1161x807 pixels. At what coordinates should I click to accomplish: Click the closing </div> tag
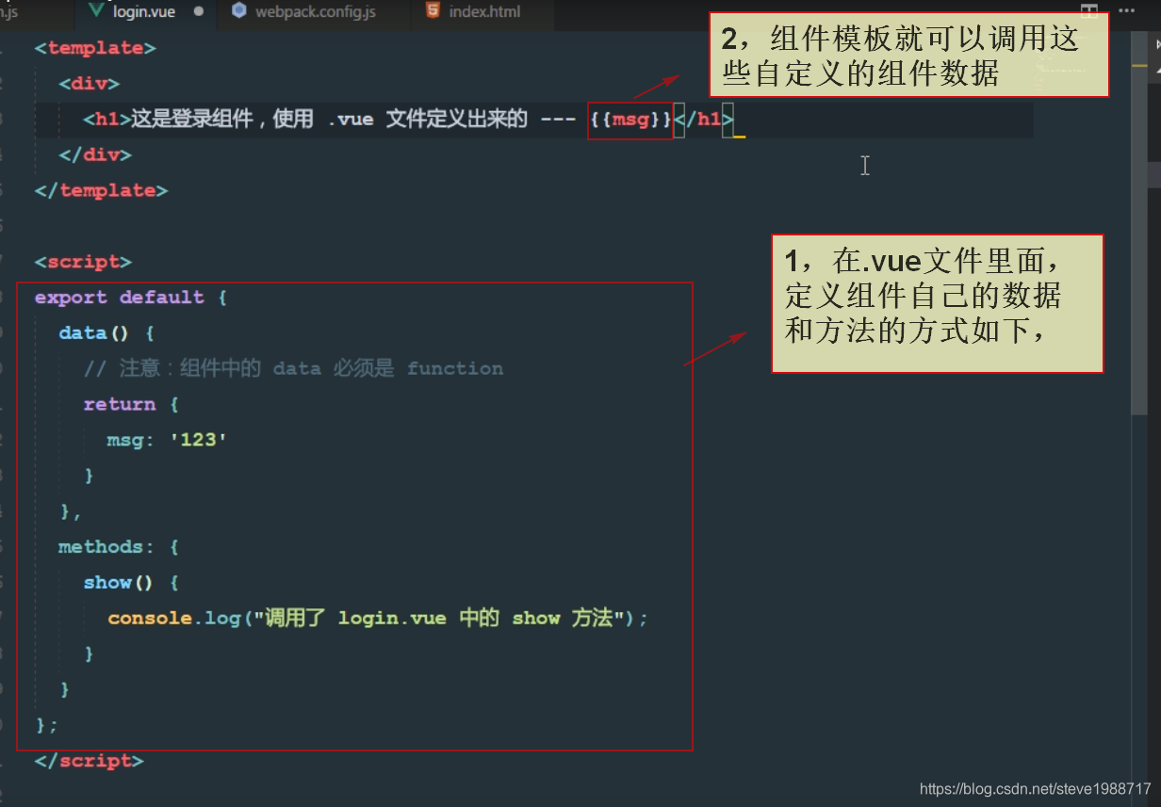(95, 155)
